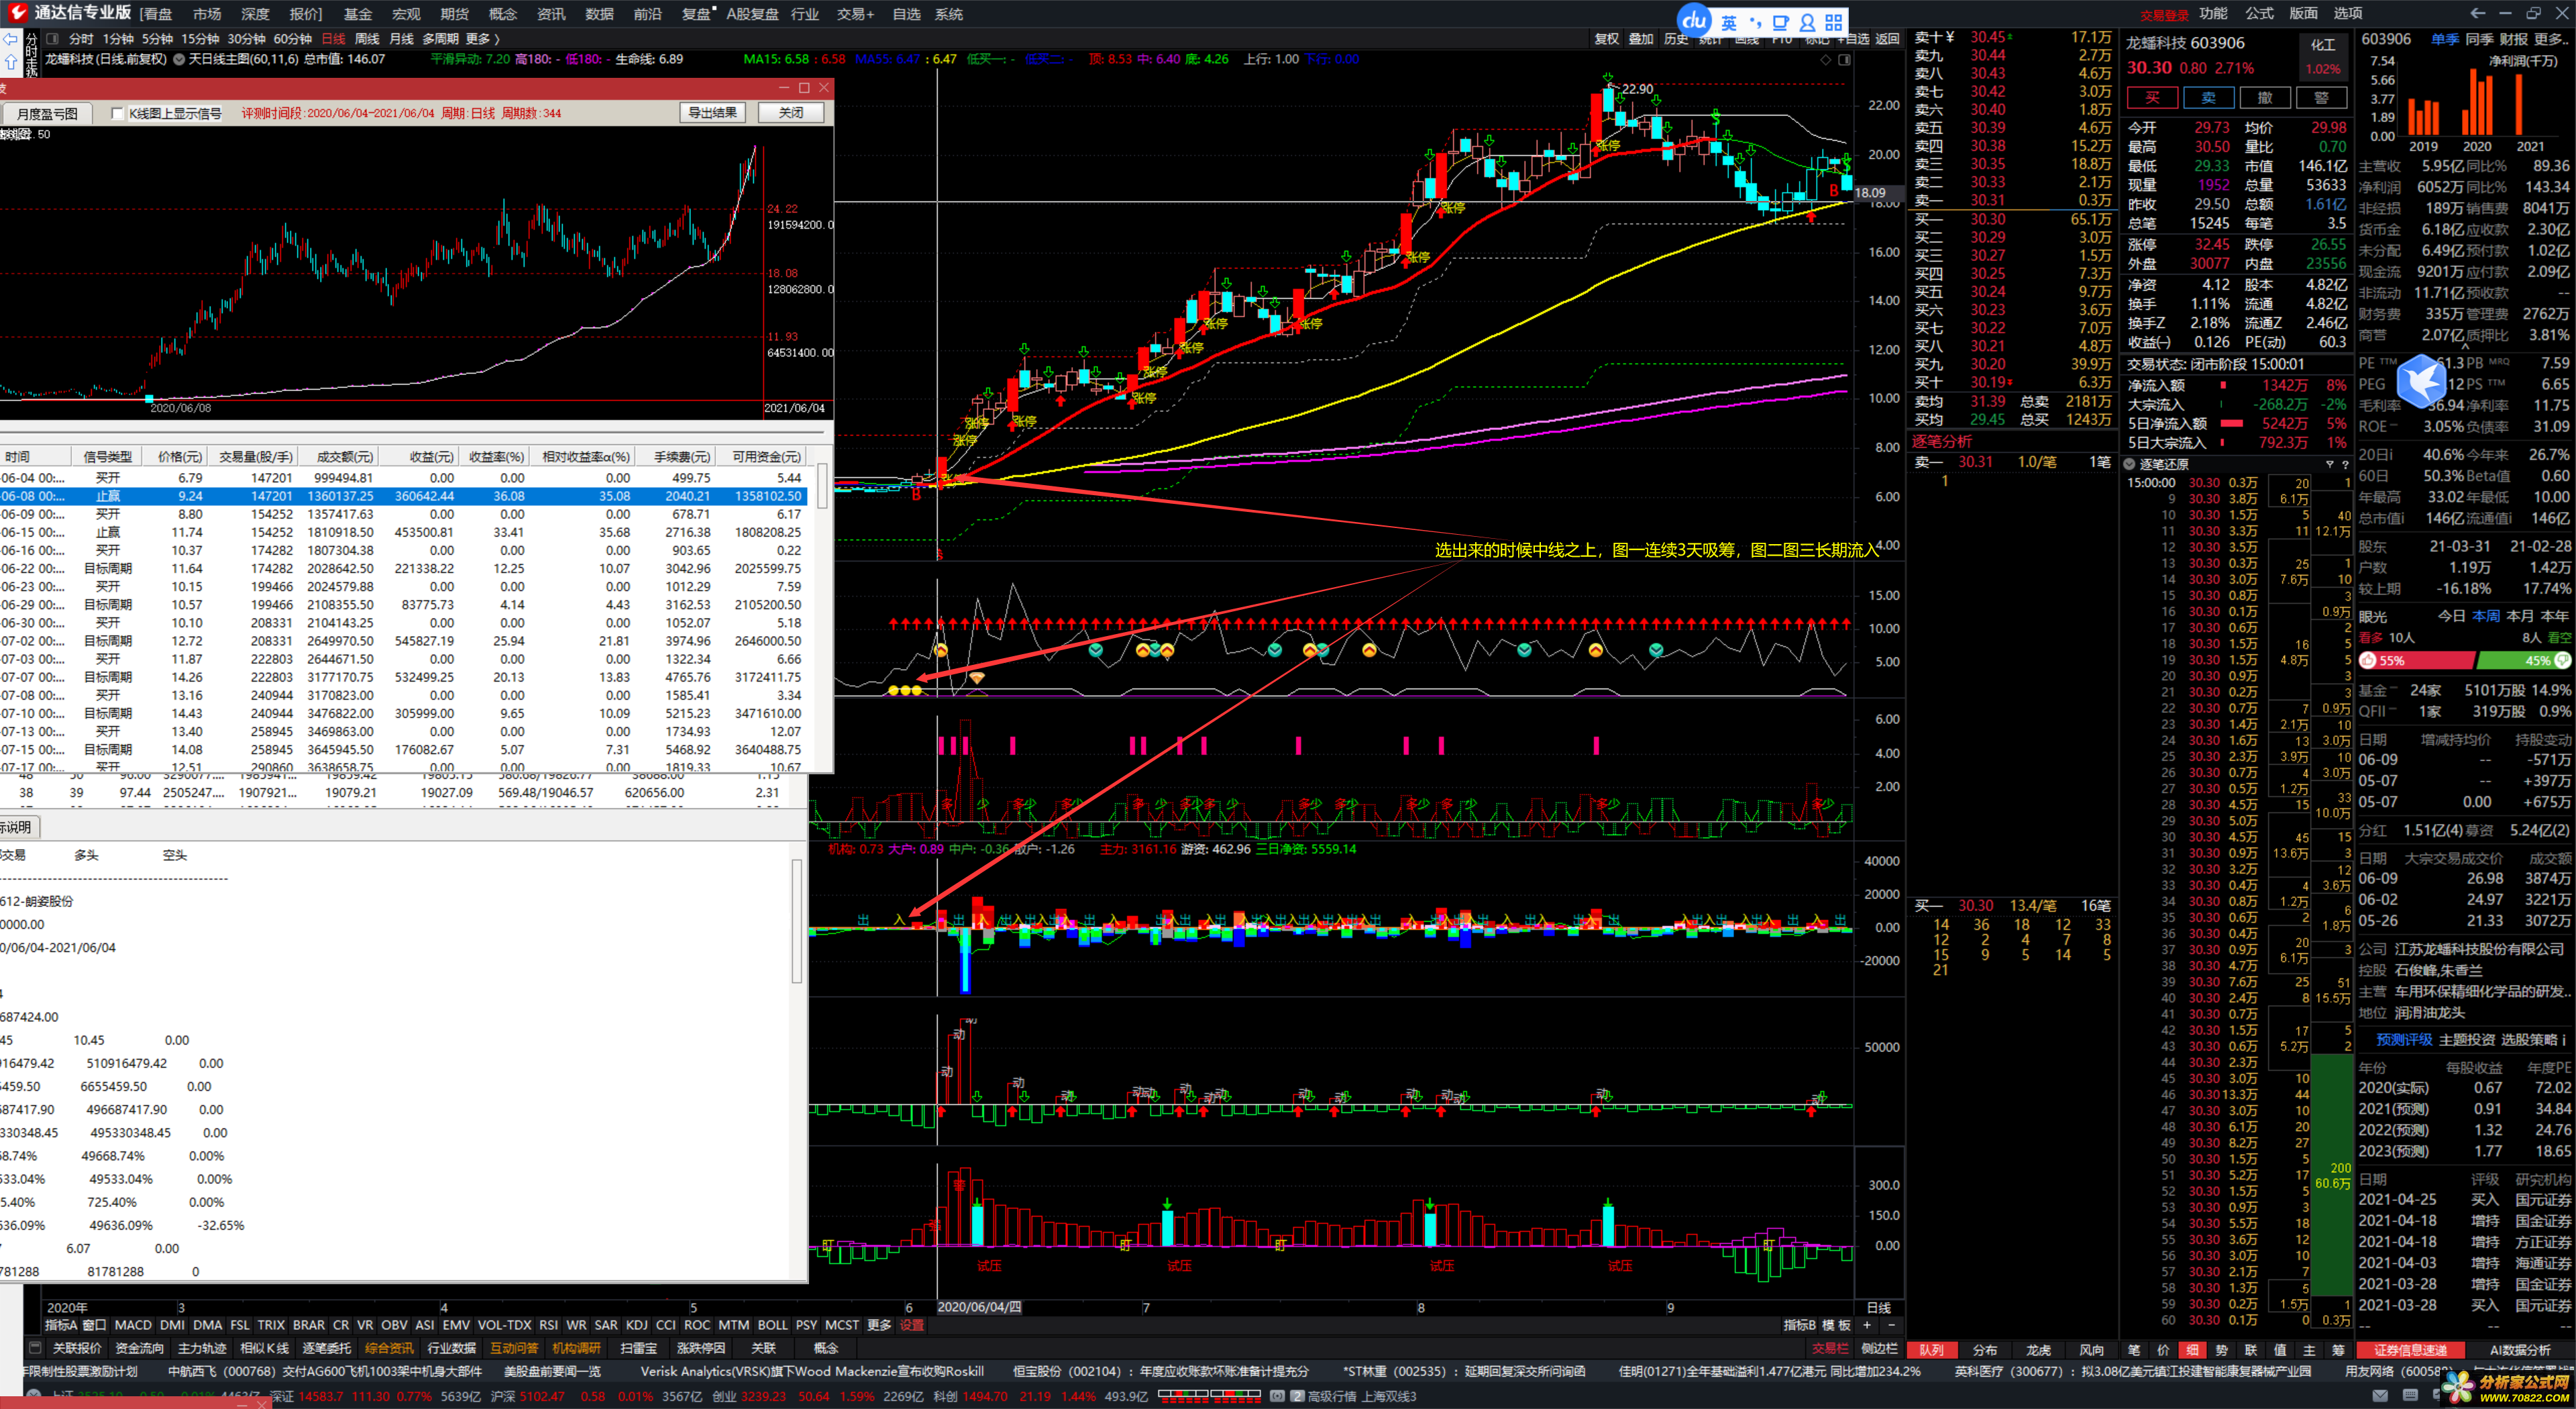Select the MACD indicator

point(133,1325)
